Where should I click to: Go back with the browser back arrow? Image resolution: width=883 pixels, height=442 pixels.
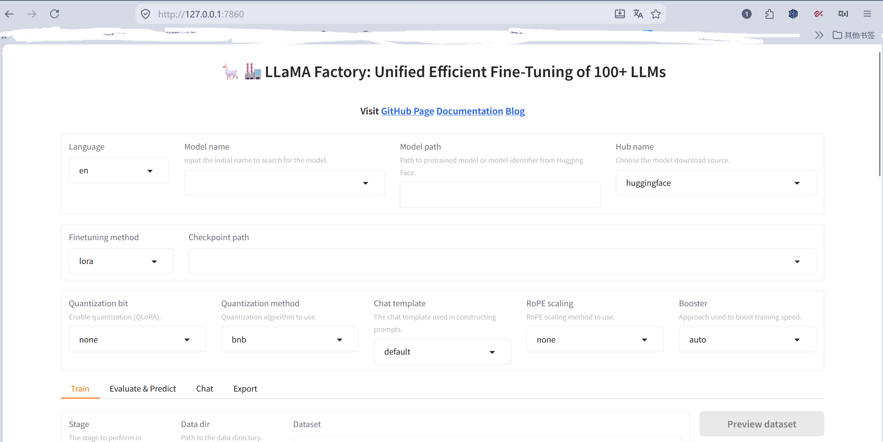tap(10, 14)
